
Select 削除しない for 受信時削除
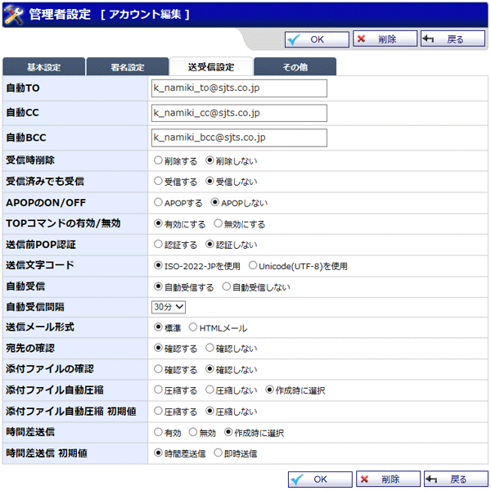209,160
